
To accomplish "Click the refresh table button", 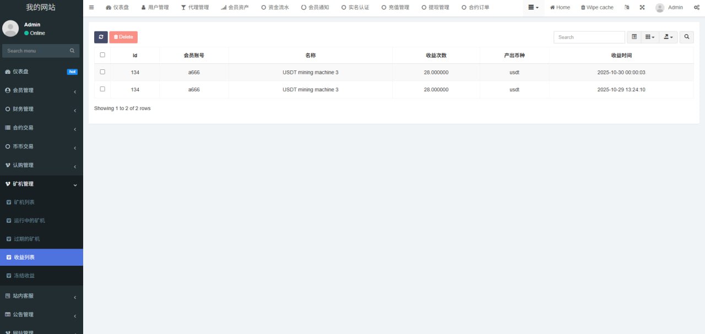I will click(101, 37).
